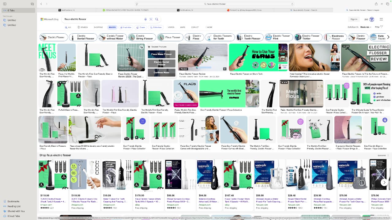This screenshot has height=220, width=392.
Task: Switch to ALL results tab
Action: [68, 27]
